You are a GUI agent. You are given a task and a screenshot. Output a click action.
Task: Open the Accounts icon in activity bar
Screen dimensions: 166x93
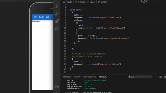(57, 87)
